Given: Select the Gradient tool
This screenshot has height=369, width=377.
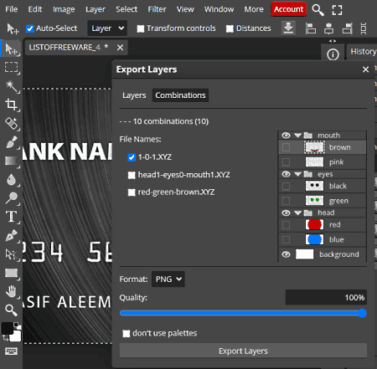Looking at the screenshot, I should coord(11,161).
